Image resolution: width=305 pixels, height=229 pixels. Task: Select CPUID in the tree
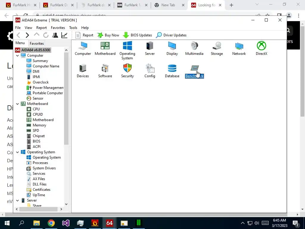point(35,114)
